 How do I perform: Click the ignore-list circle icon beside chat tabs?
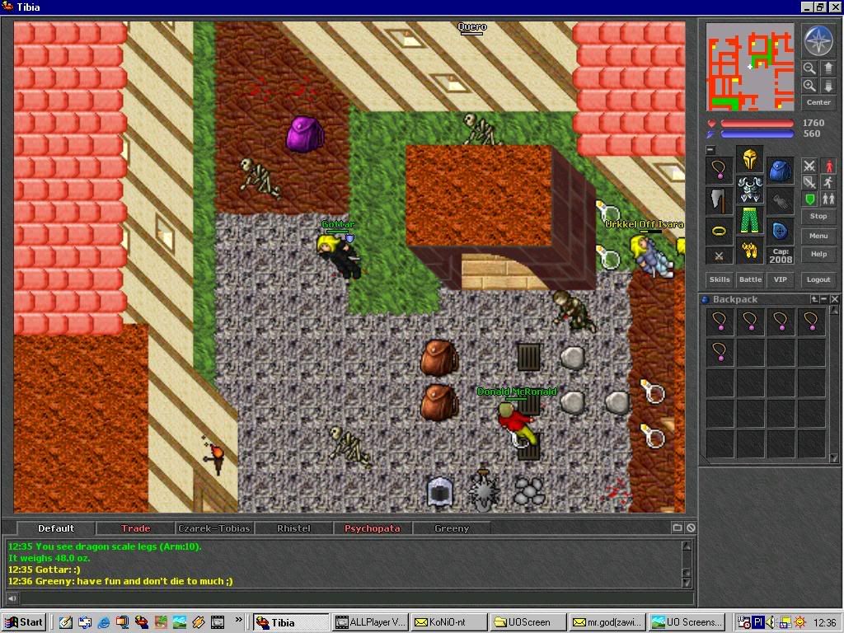click(x=691, y=528)
